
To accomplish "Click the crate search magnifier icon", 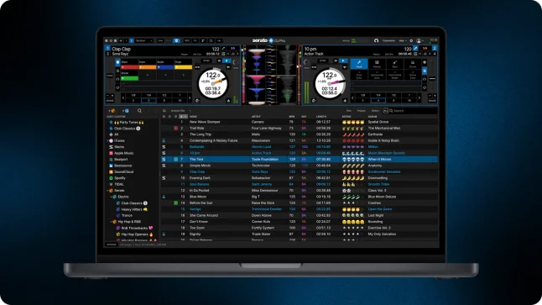I will pyautogui.click(x=139, y=111).
